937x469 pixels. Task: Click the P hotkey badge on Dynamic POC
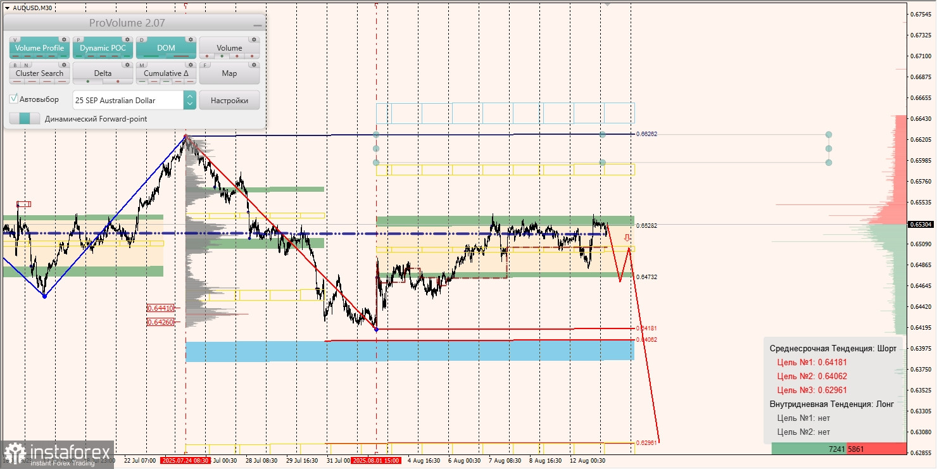[79, 39]
